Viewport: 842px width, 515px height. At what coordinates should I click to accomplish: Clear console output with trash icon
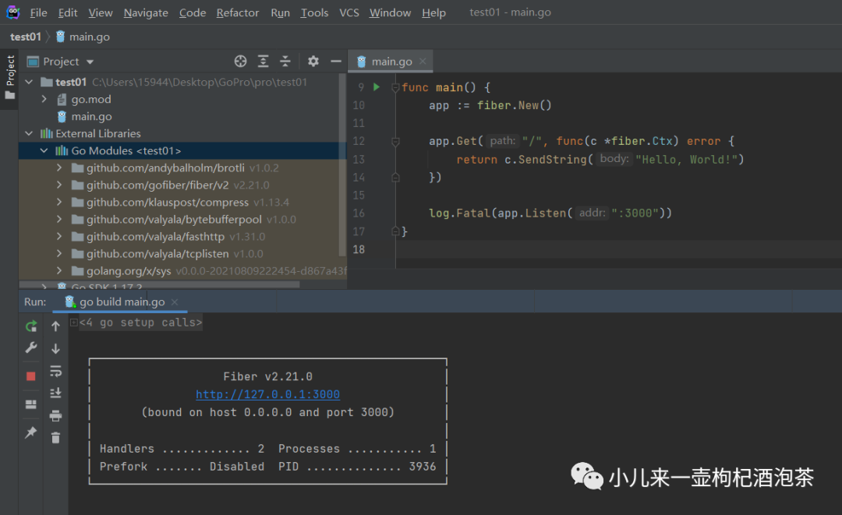(x=55, y=438)
